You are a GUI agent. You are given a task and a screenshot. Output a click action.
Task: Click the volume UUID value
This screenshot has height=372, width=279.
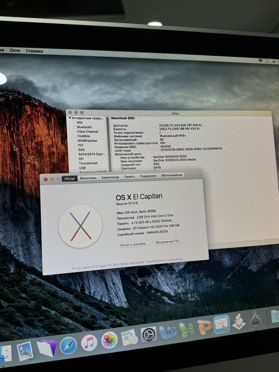click(191, 149)
